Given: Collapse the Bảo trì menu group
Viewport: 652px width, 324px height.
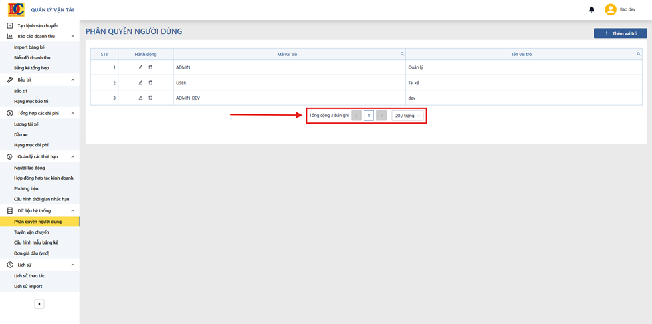Looking at the screenshot, I should point(72,79).
